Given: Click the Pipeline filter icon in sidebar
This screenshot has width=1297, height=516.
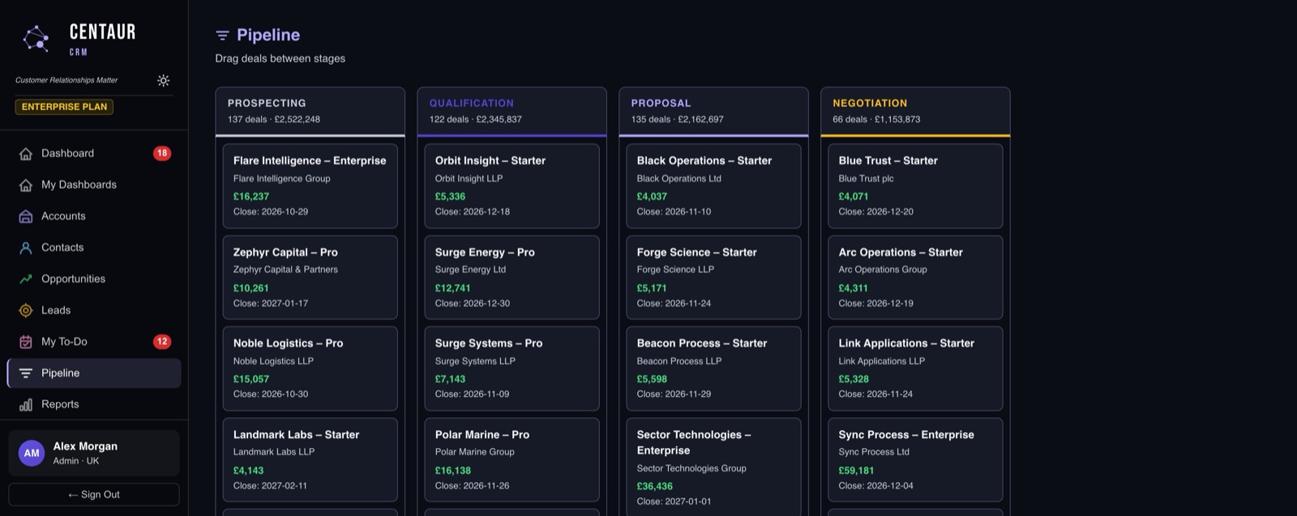Looking at the screenshot, I should click(26, 373).
